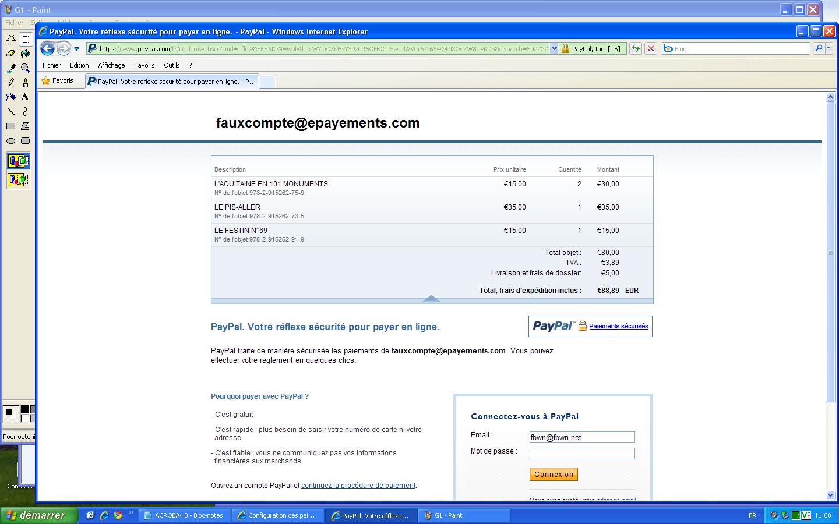Image resolution: width=839 pixels, height=524 pixels.
Task: Choose the Curve tool in Paint
Action: (26, 112)
